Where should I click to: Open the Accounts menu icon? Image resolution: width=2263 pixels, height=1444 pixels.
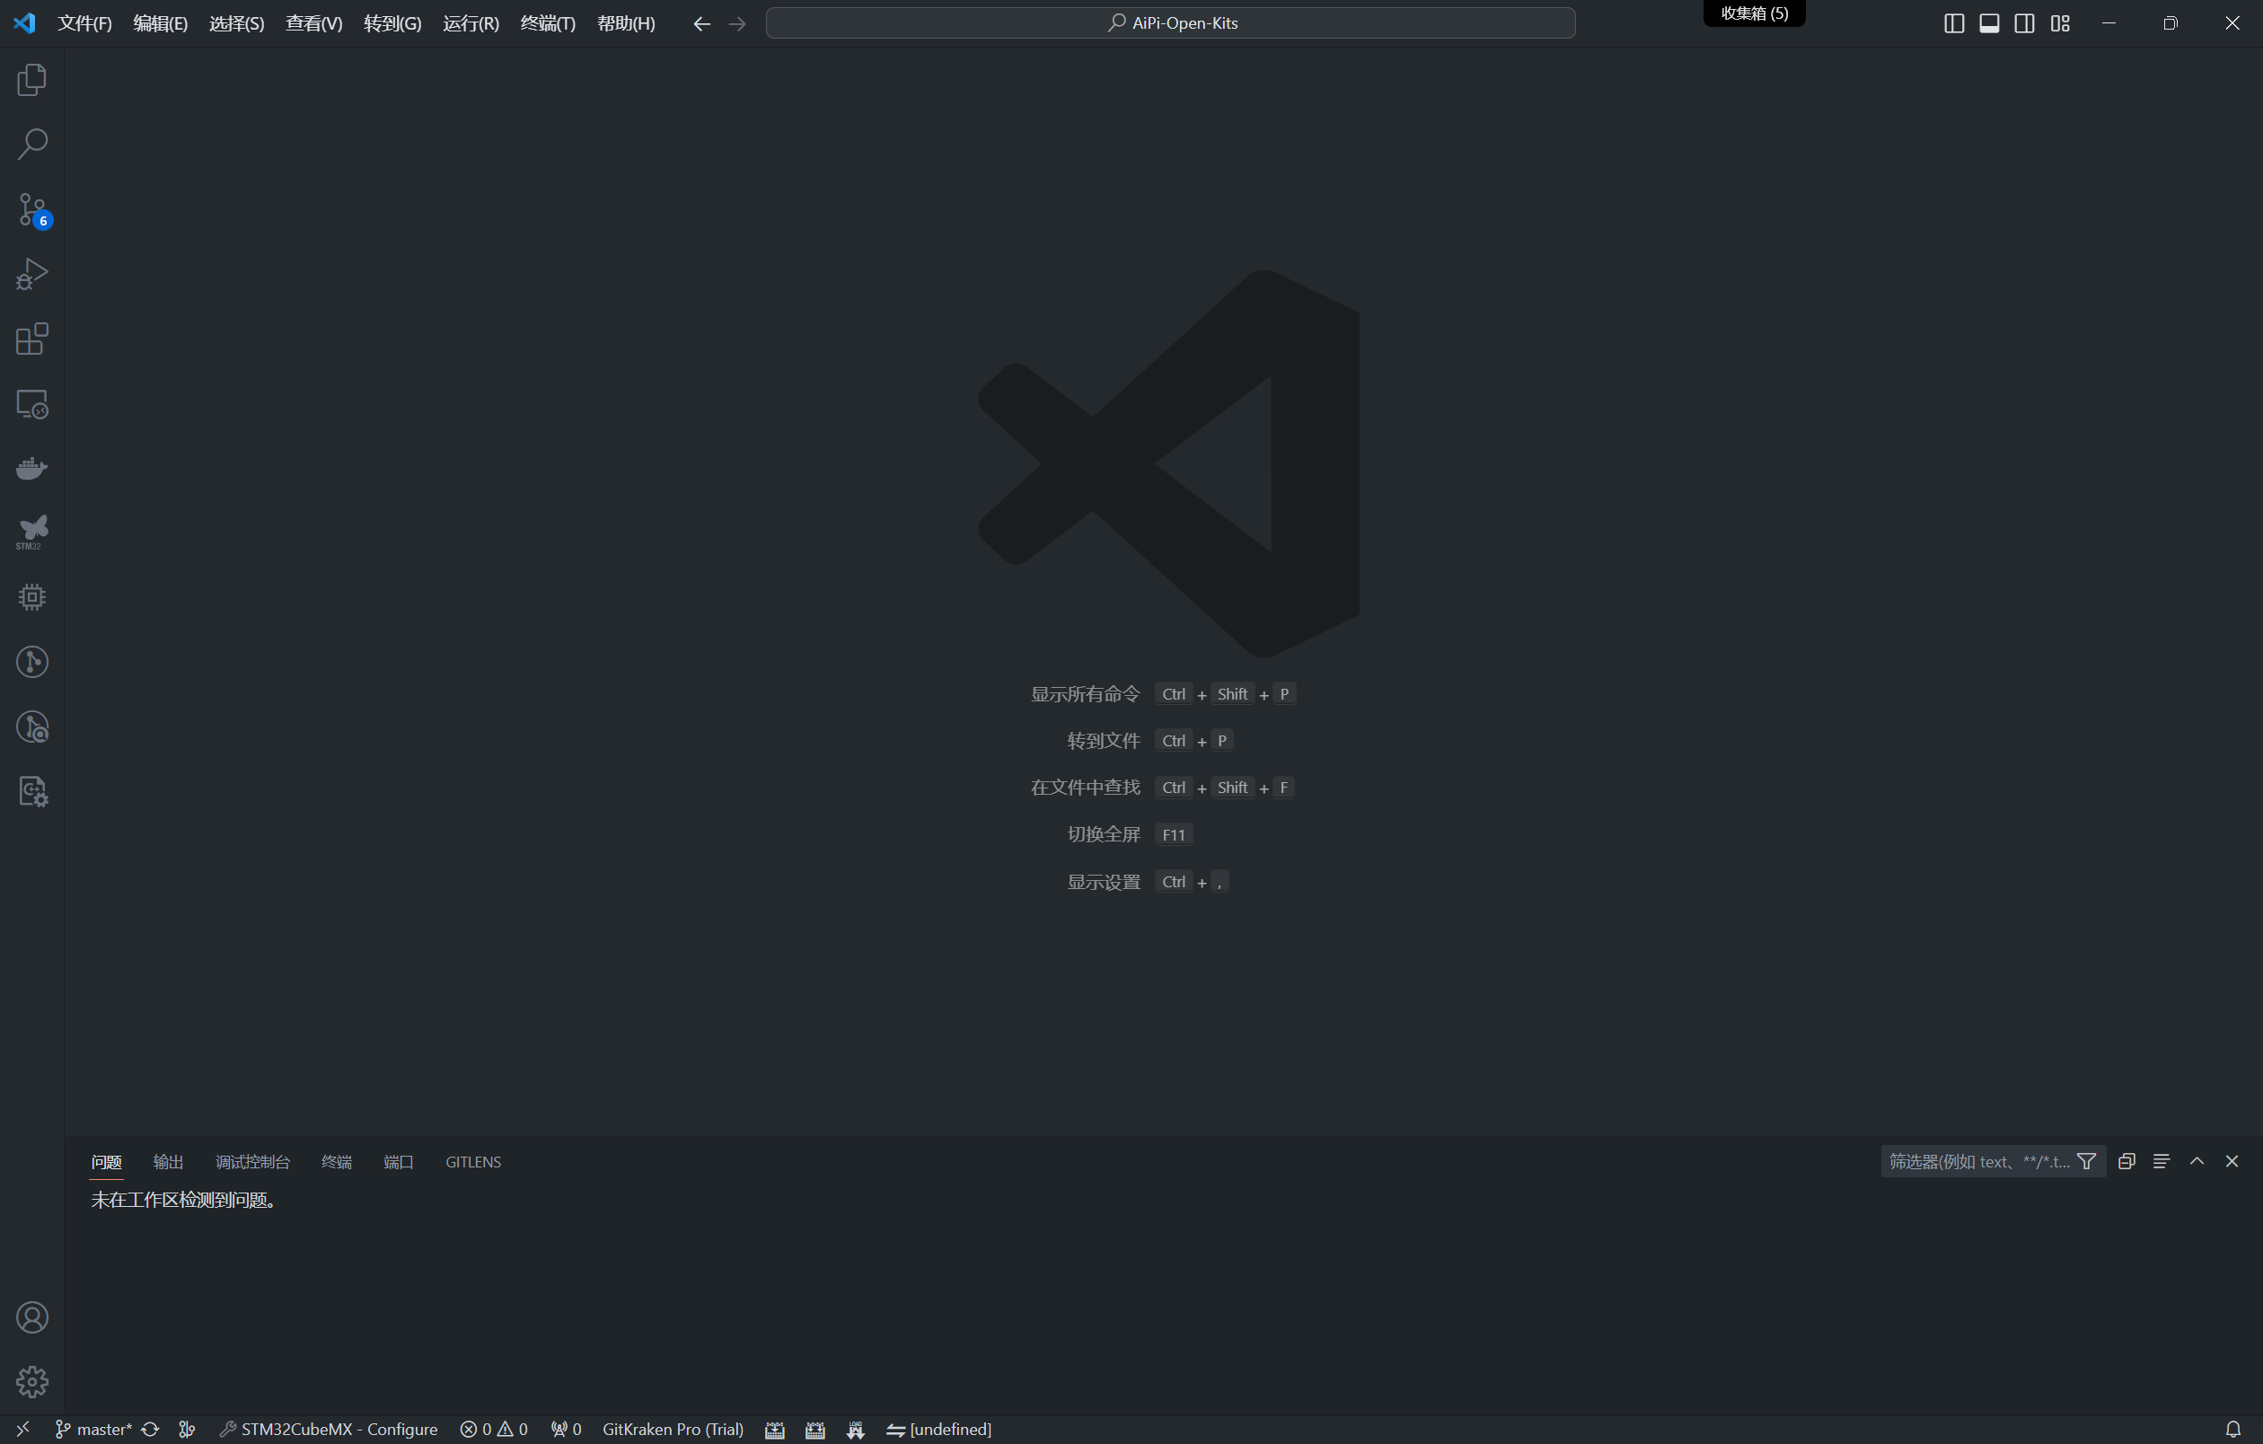[x=32, y=1317]
